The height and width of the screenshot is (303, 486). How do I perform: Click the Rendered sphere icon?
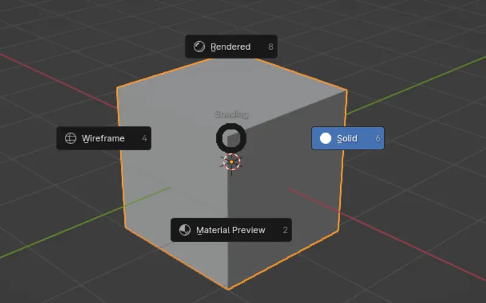(x=199, y=47)
